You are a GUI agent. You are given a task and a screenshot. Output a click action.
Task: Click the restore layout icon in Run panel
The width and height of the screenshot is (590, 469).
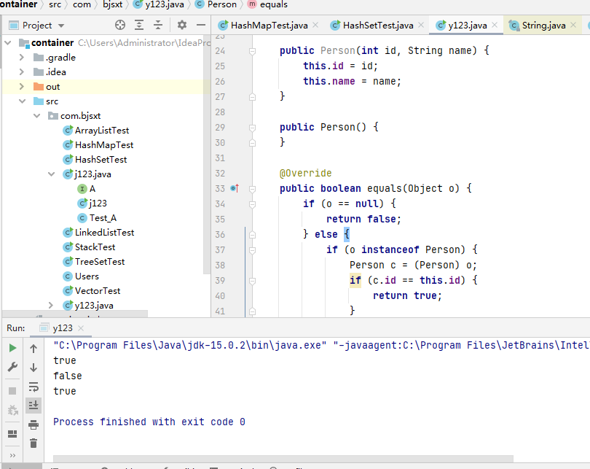click(x=12, y=434)
